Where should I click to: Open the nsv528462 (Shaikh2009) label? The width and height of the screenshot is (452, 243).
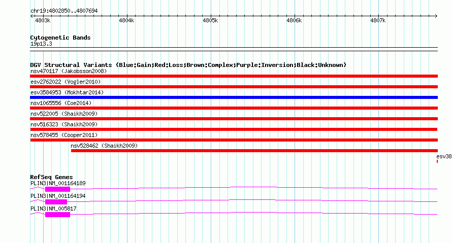tap(104, 146)
